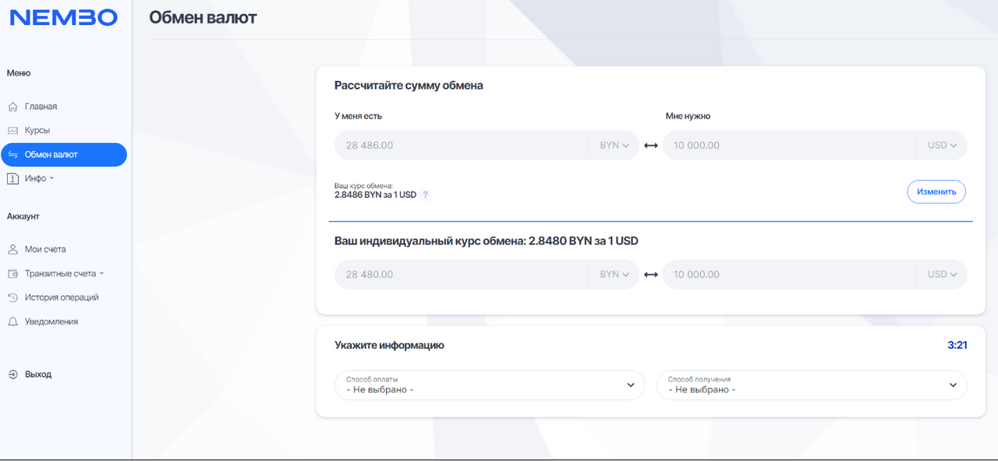The height and width of the screenshot is (461, 998).
Task: Expand the Инфо submenu
Action: coord(40,179)
